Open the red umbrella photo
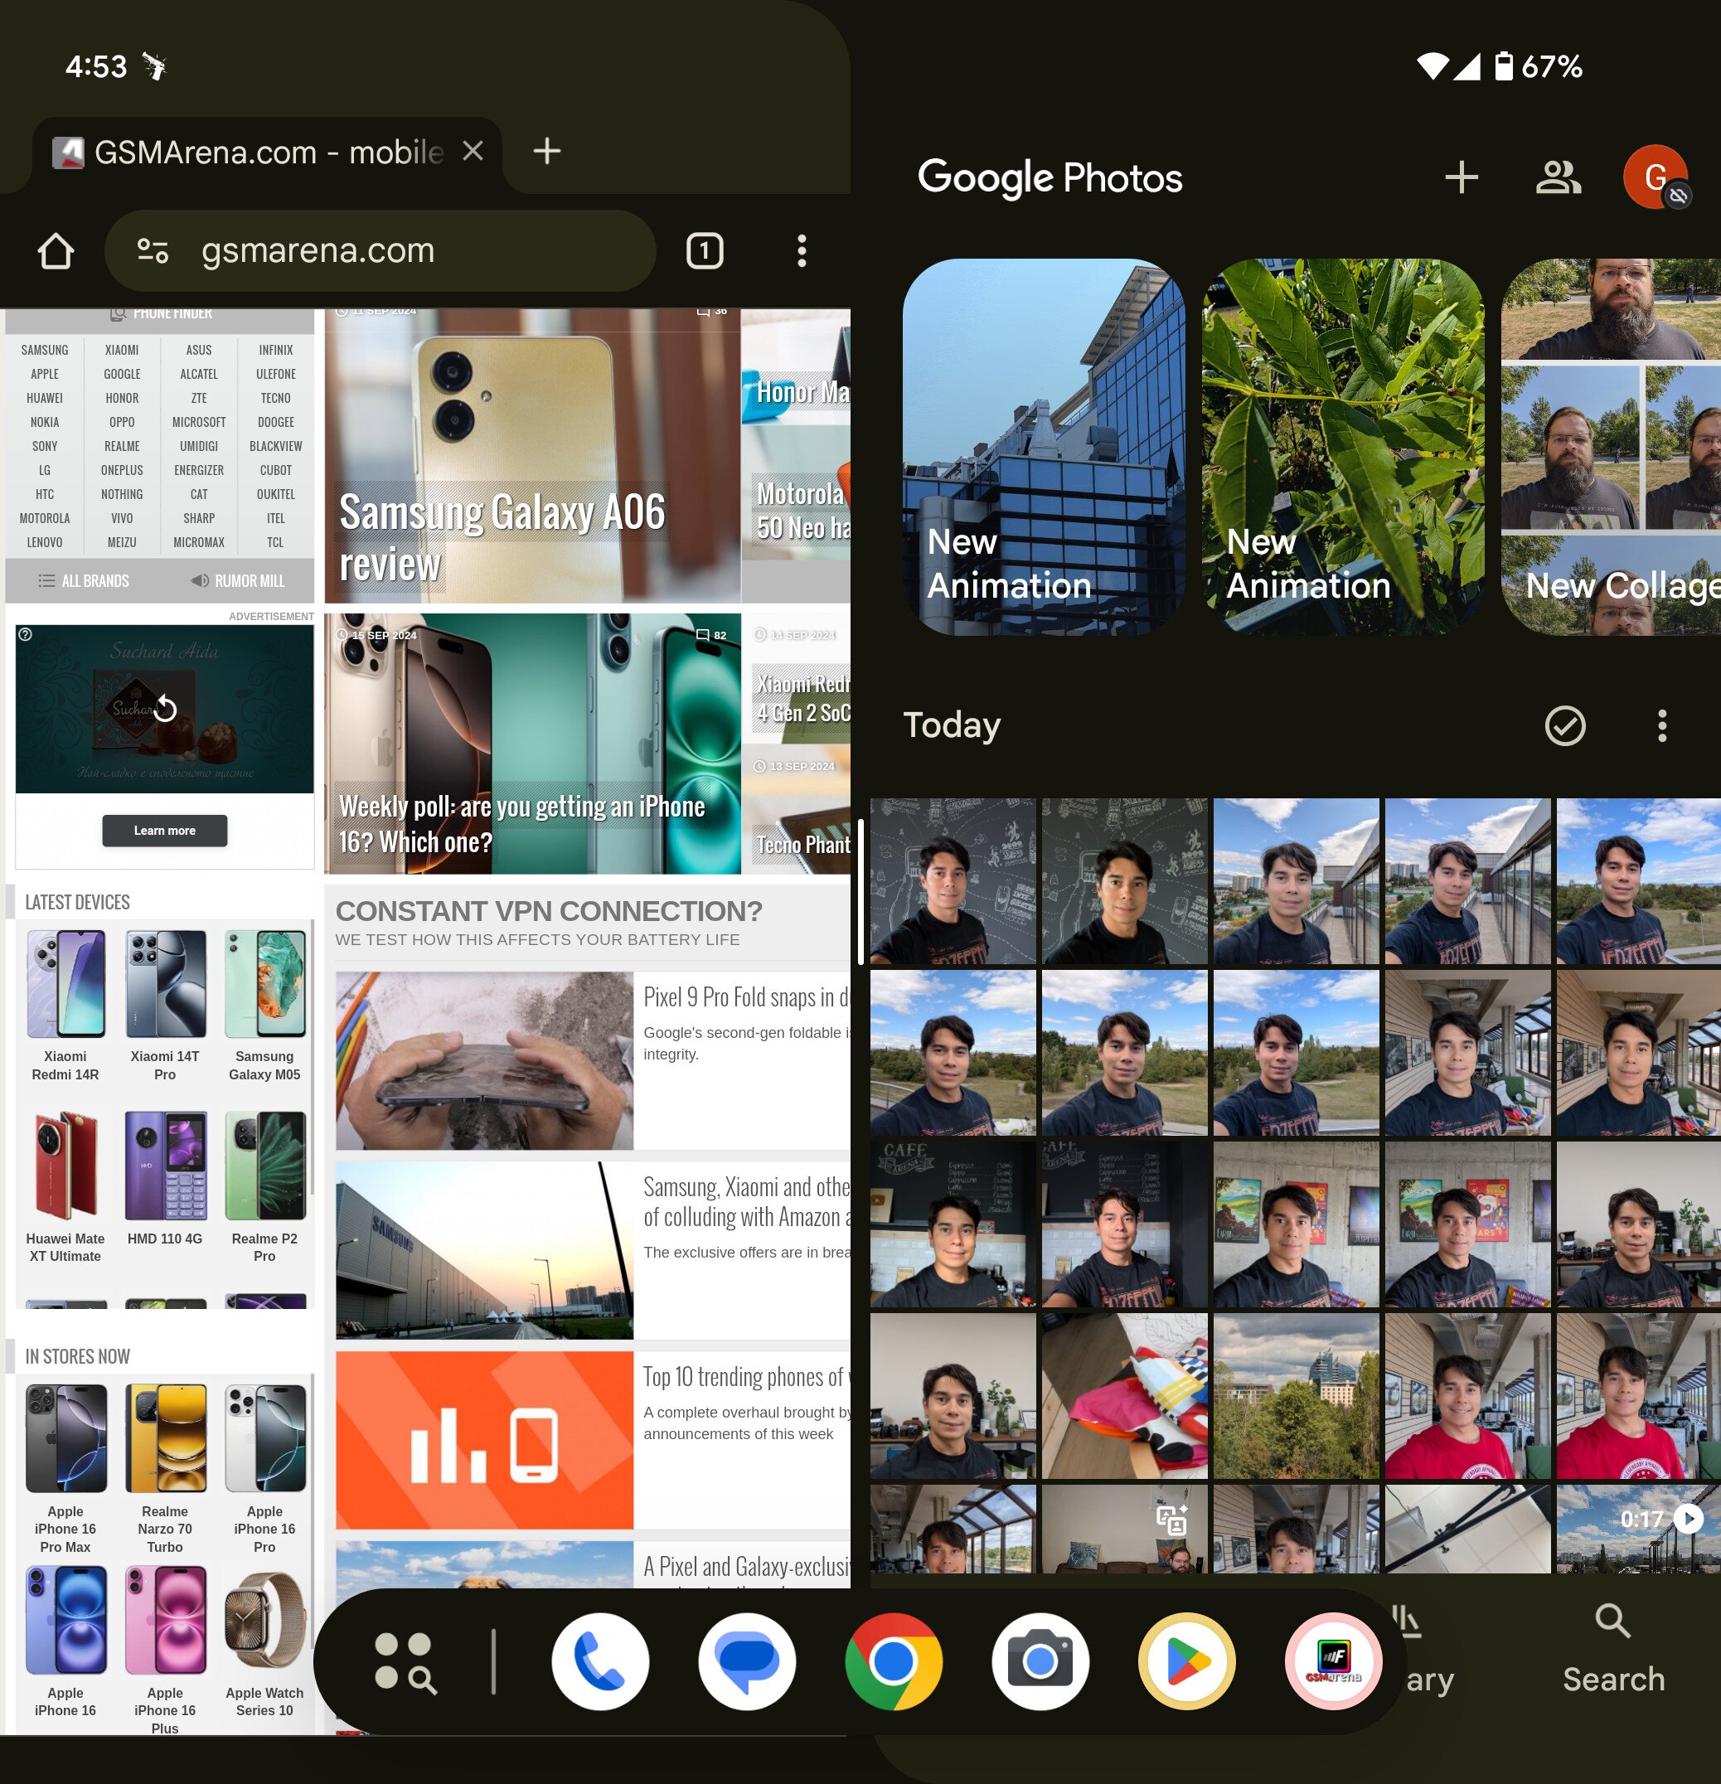Image resolution: width=1721 pixels, height=1784 pixels. (1124, 1395)
